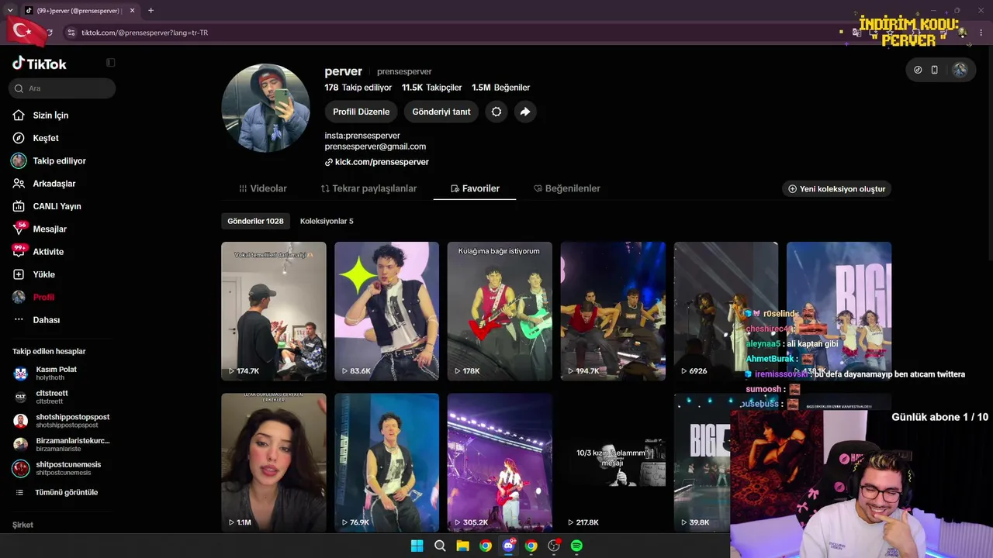
Task: Share the profile with arrow icon
Action: coord(525,112)
